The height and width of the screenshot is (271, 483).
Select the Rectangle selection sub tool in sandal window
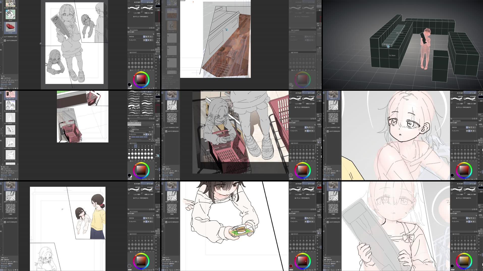point(134,2)
